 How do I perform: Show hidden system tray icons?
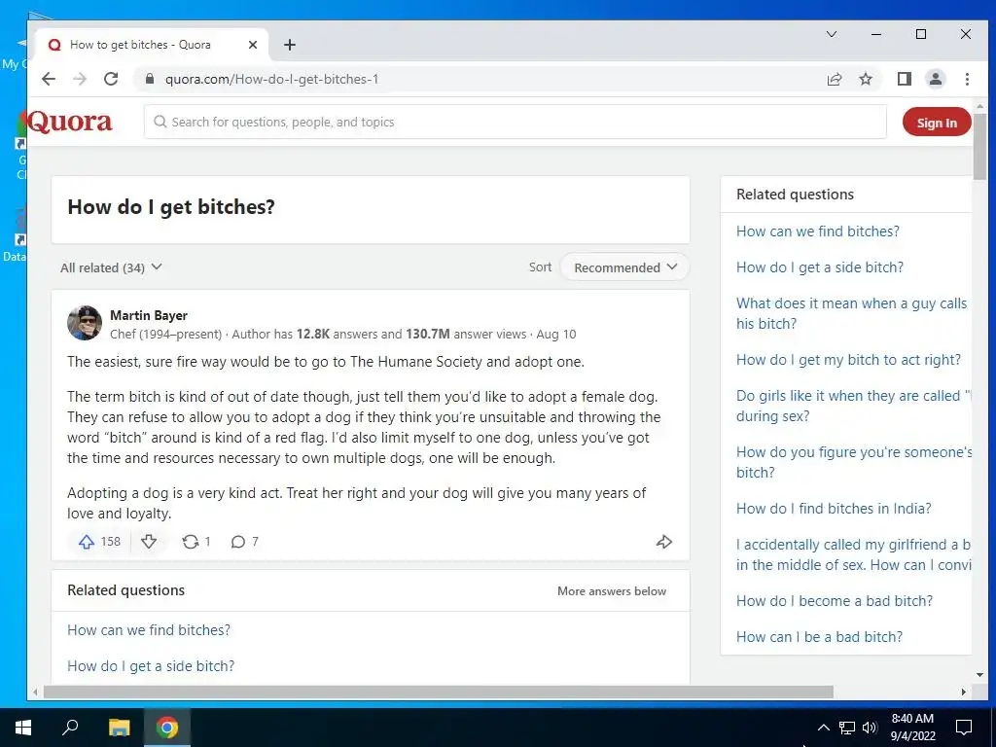pos(823,728)
